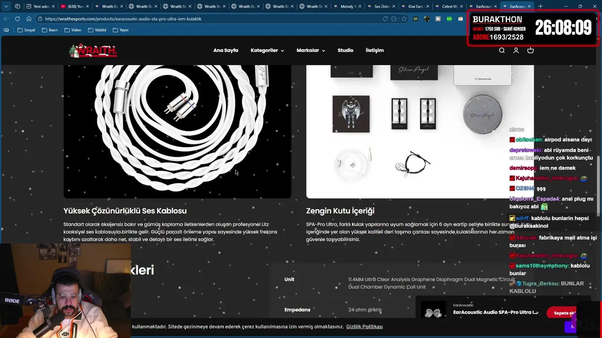This screenshot has width=602, height=338.
Task: Open the shopping cart icon
Action: tap(531, 50)
